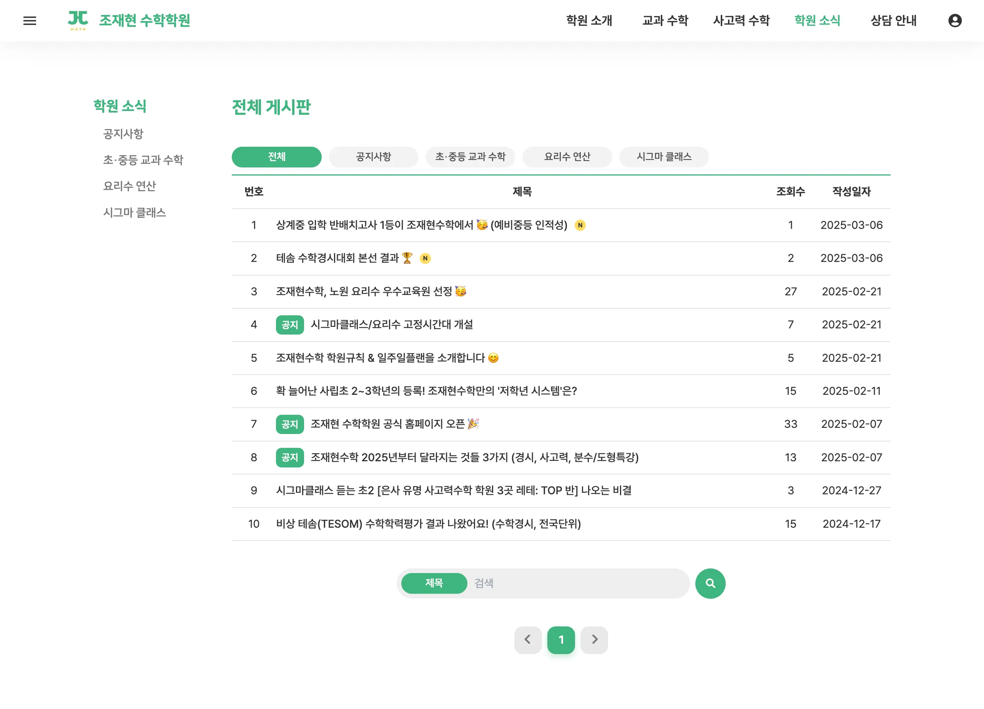This screenshot has height=709, width=984.
Task: Click the 조재현 수학학원 site title
Action: [145, 20]
